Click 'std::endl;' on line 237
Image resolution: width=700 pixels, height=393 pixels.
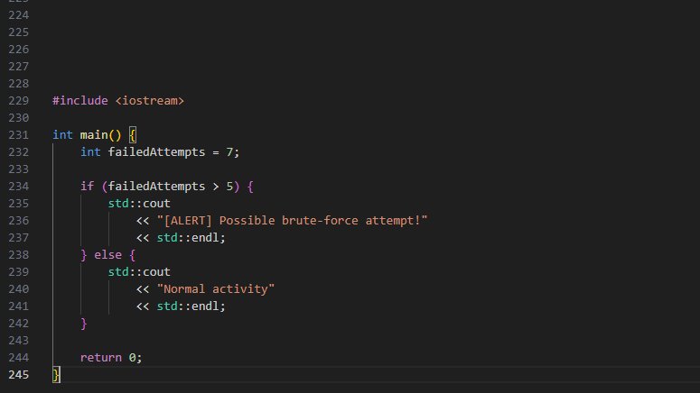191,238
